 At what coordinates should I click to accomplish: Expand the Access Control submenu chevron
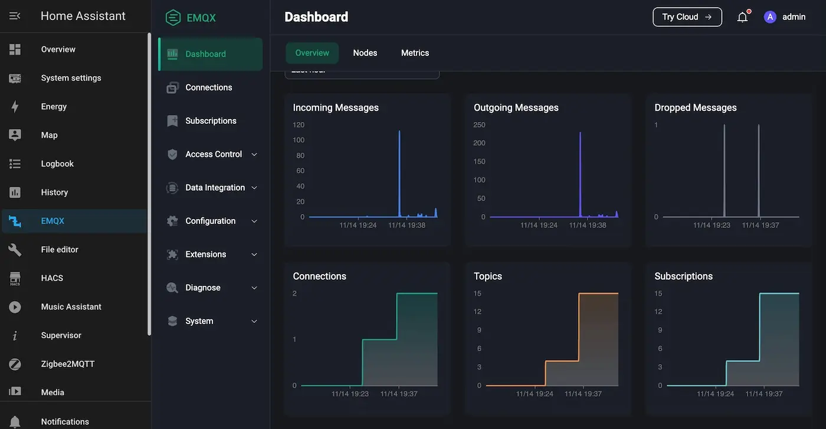(254, 154)
